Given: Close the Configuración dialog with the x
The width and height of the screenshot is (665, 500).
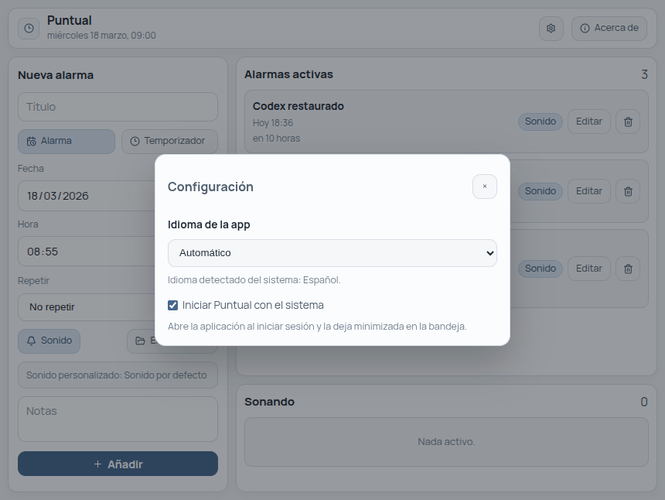Looking at the screenshot, I should 485,187.
